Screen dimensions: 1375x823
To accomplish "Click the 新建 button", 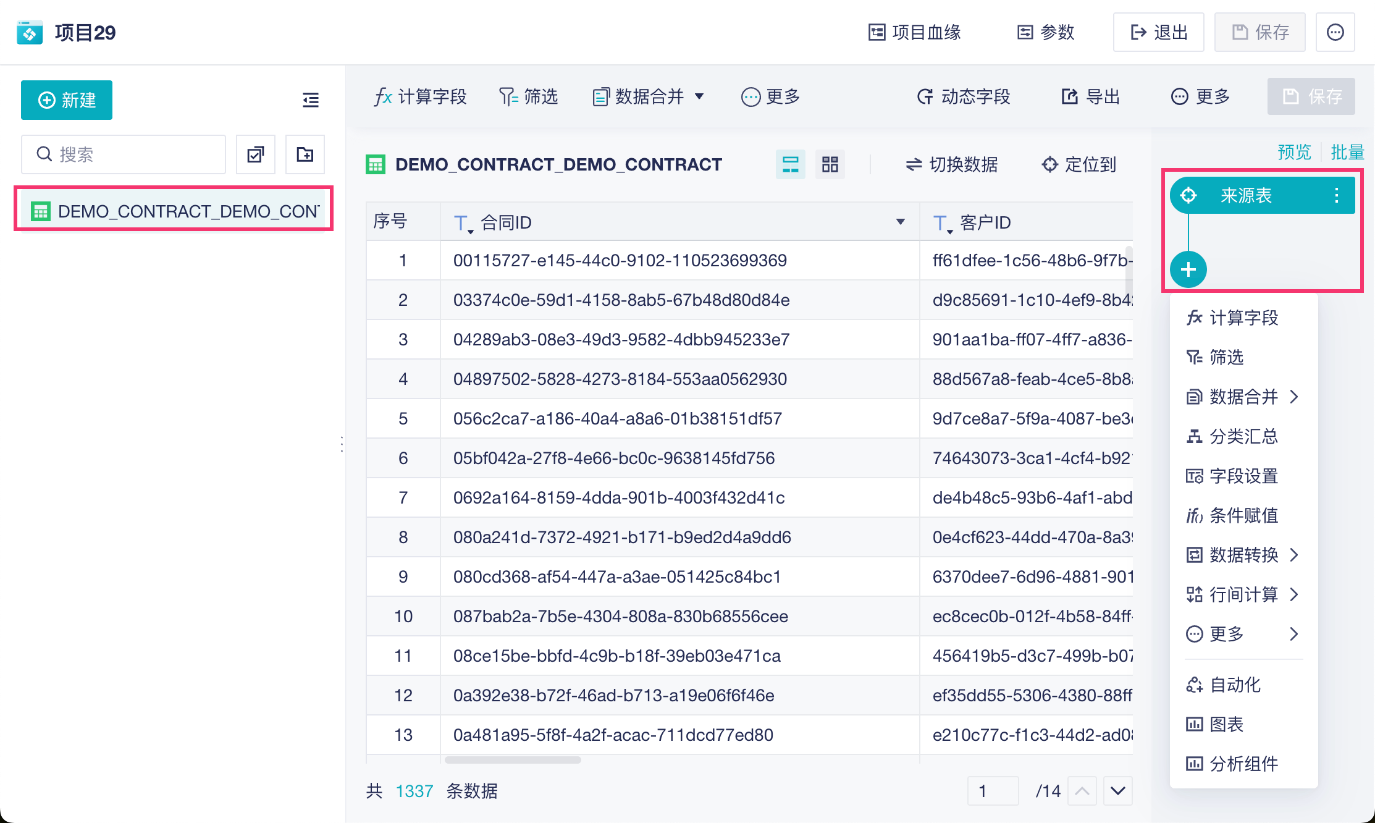I will [67, 100].
